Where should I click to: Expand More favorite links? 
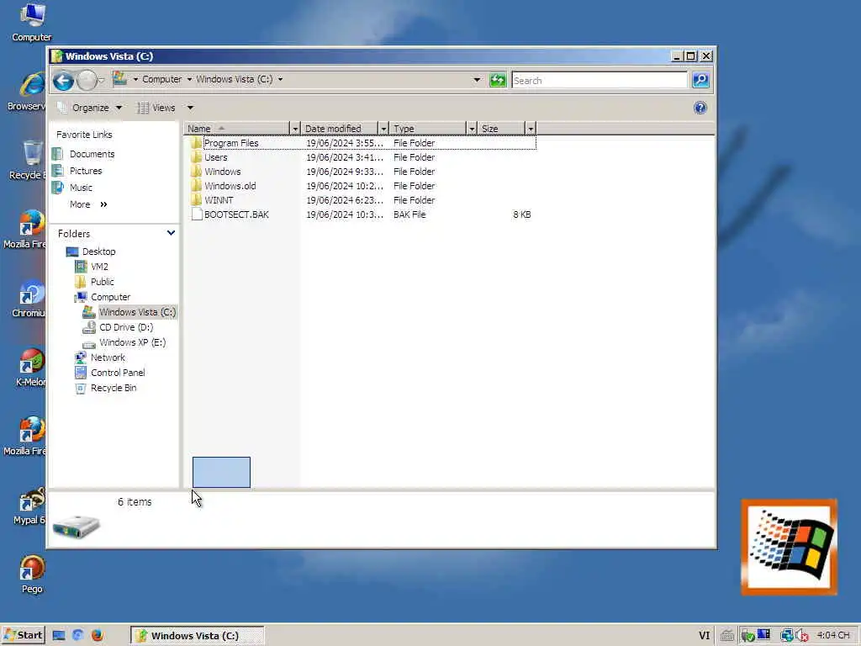pyautogui.click(x=88, y=204)
